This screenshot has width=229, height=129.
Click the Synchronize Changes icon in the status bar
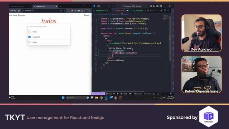(x=114, y=94)
